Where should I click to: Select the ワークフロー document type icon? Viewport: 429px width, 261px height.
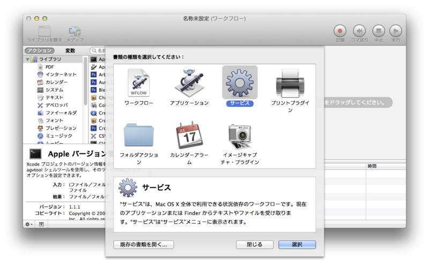(x=139, y=82)
